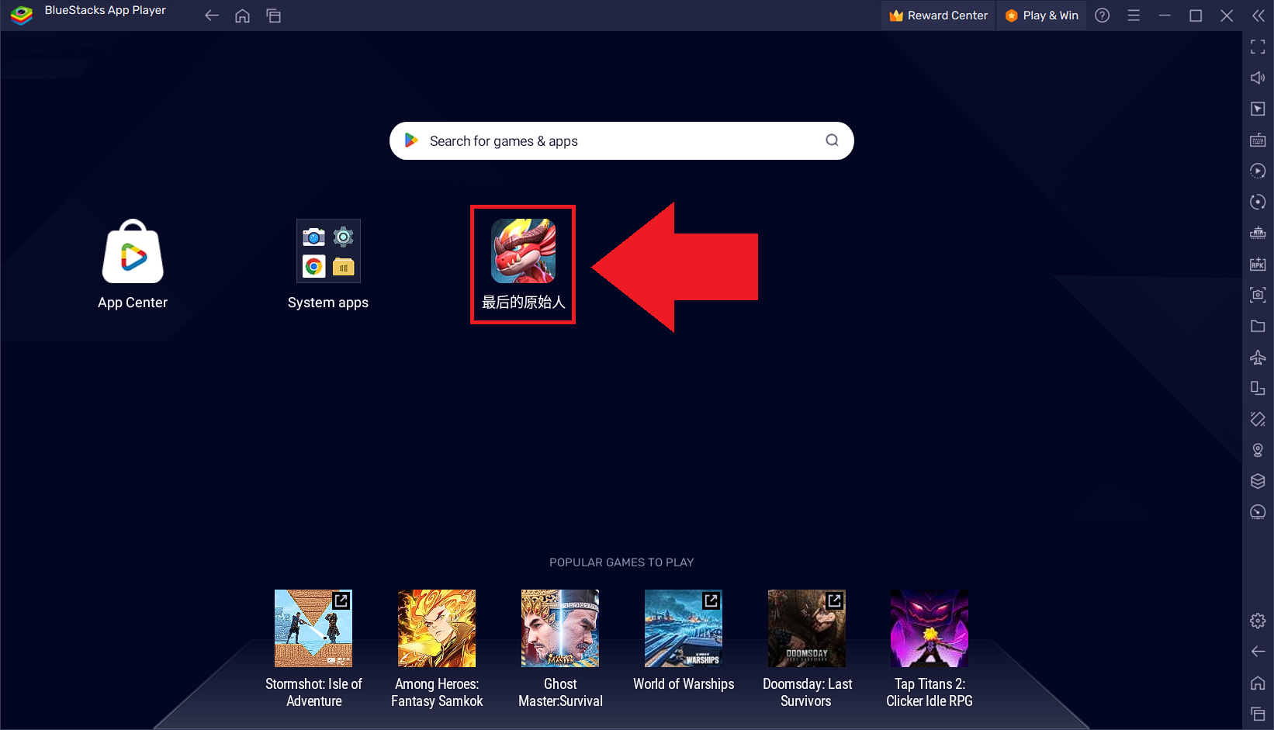Open the location pin icon in sidebar
The width and height of the screenshot is (1274, 730).
(1258, 451)
